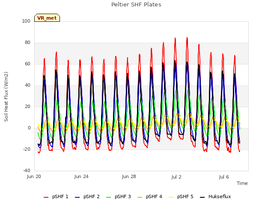Screen dimensions: 274x205
Task: Toggle the Hukseflux legend entry
Action: click(215, 196)
